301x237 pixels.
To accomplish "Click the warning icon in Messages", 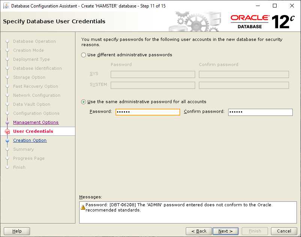I will (x=83, y=207).
